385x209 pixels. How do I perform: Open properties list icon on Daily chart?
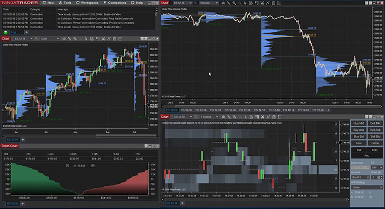pyautogui.click(x=120, y=39)
